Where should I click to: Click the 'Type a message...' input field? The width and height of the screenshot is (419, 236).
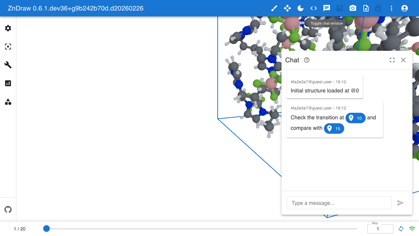339,203
